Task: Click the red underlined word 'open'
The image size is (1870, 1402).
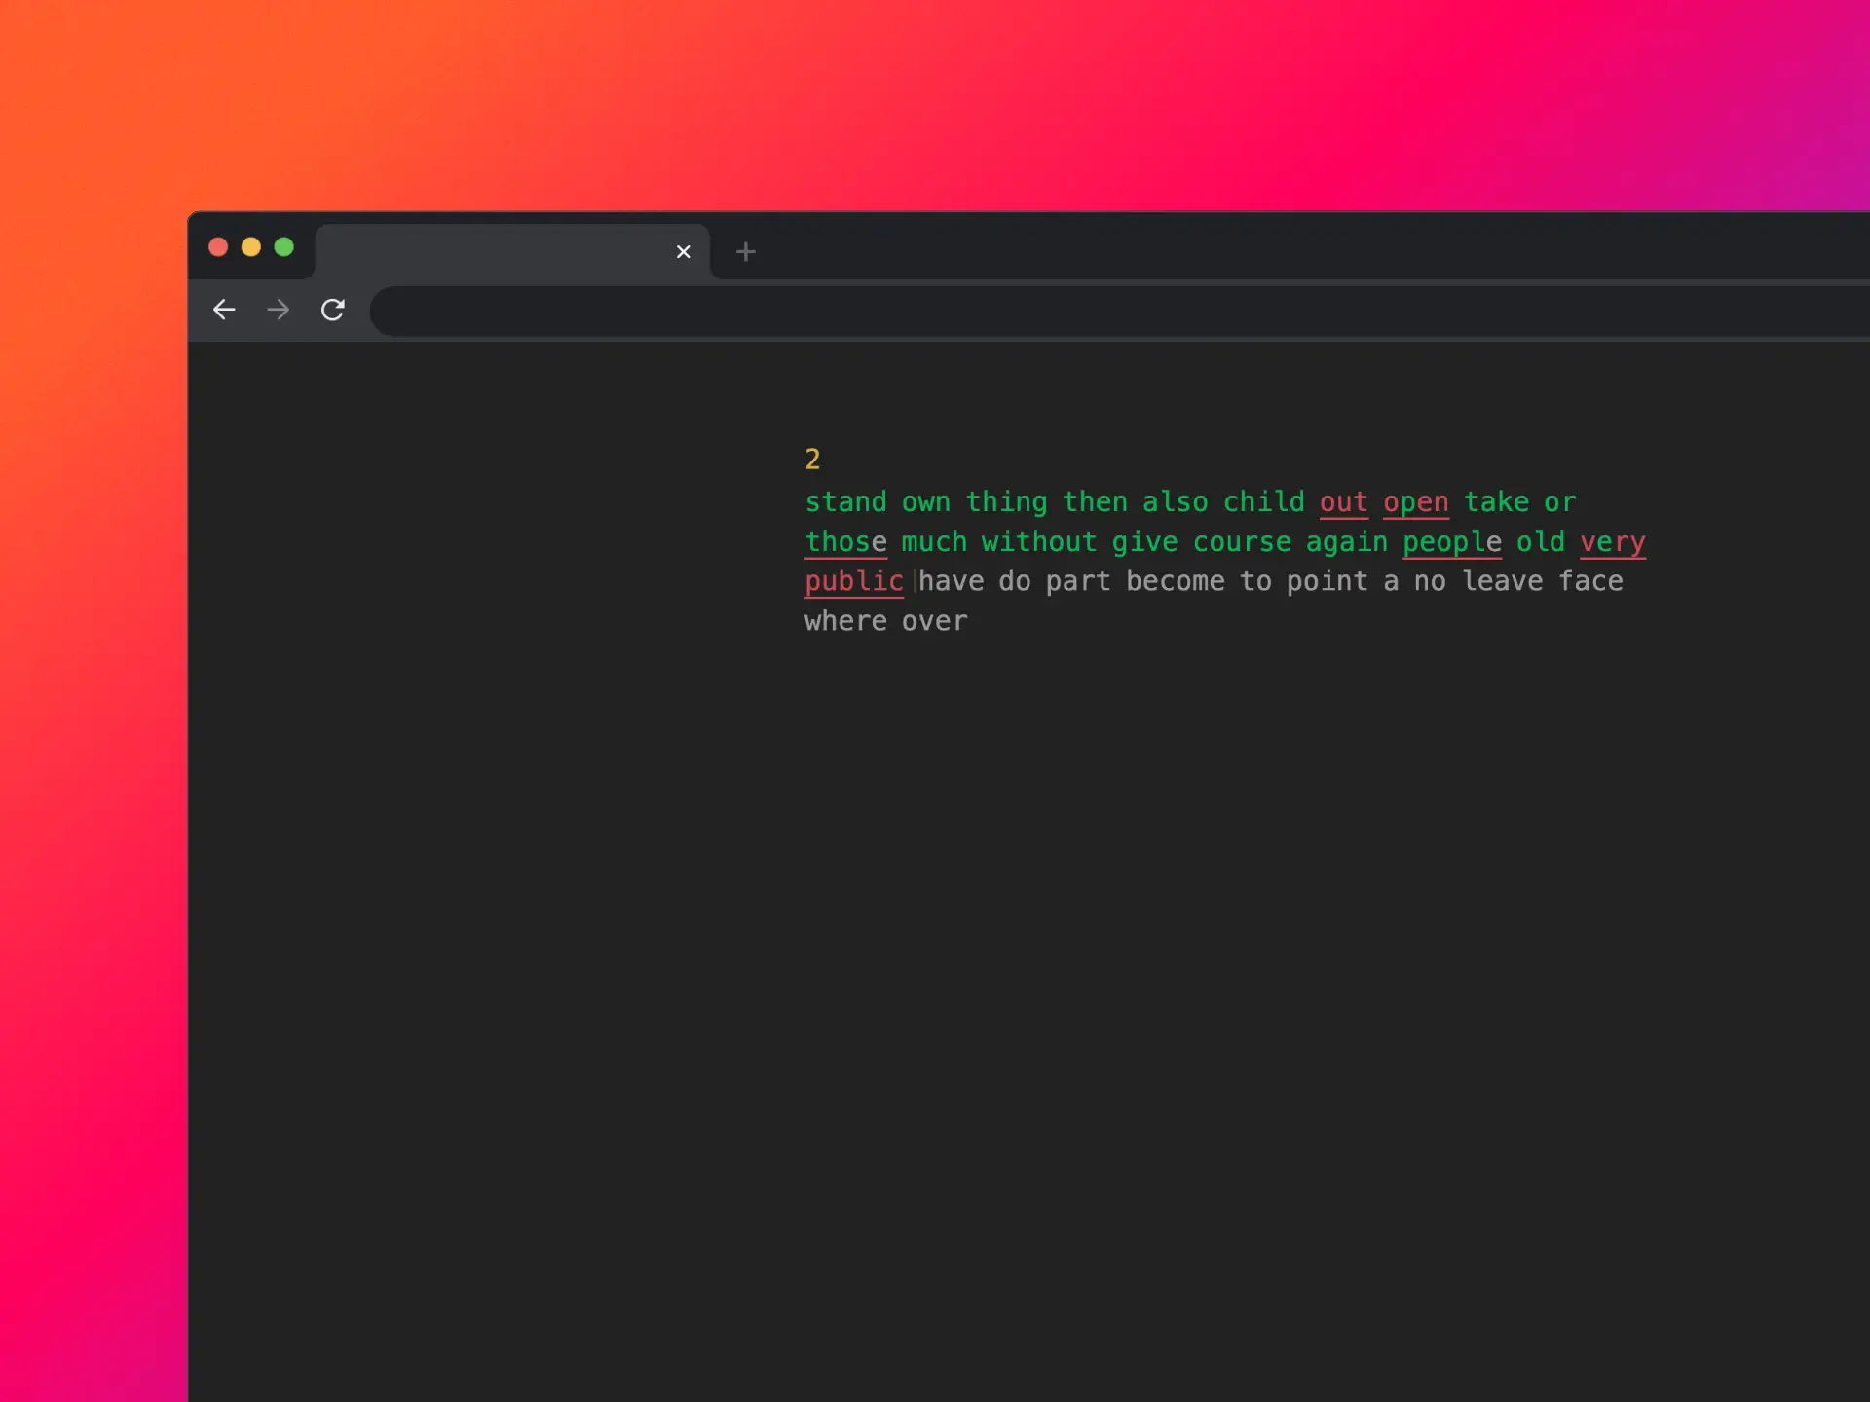Action: click(x=1415, y=502)
